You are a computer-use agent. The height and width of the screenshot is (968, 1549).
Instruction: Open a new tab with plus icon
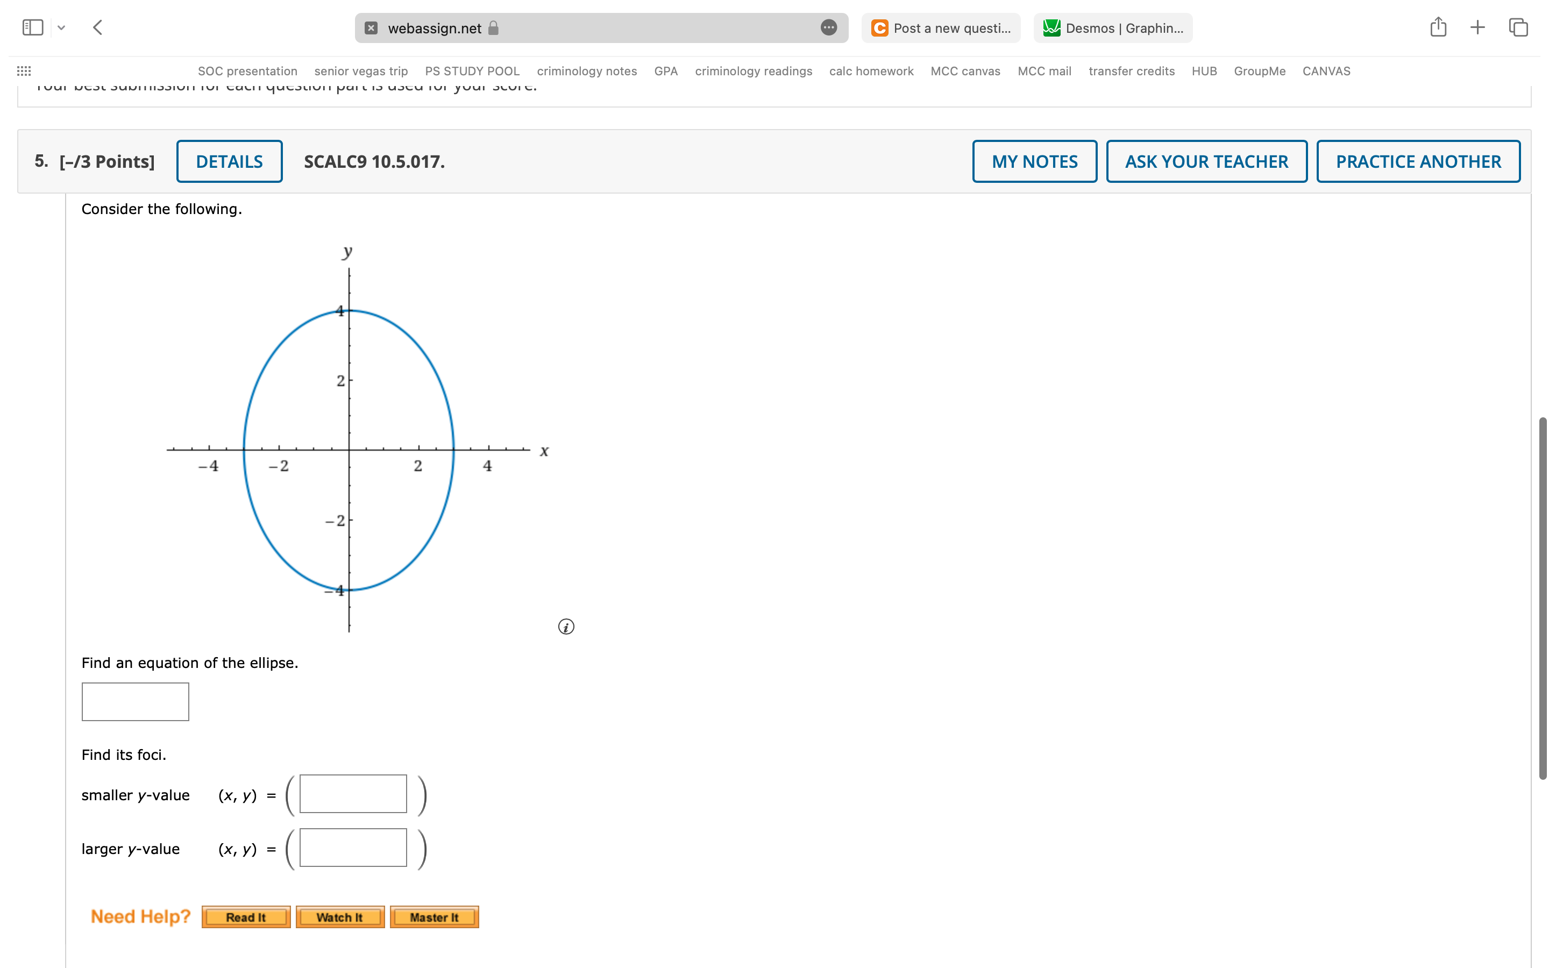pos(1477,27)
